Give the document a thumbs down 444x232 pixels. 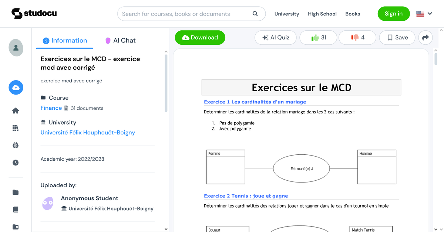point(357,37)
